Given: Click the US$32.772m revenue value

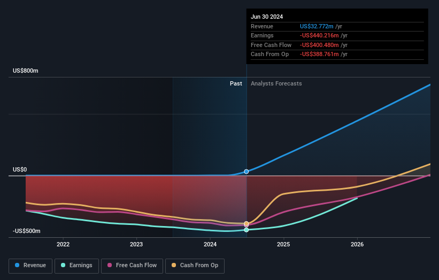Looking at the screenshot, I should (317, 26).
